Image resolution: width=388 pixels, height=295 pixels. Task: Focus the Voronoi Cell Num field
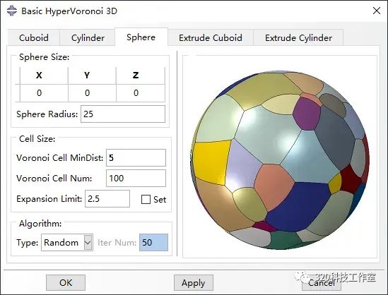(x=136, y=178)
